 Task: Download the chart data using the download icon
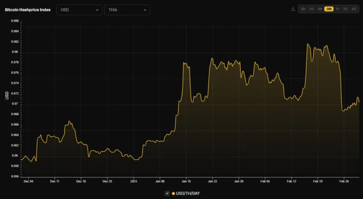(293, 9)
